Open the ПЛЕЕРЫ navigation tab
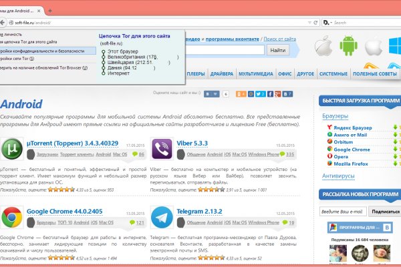 (196, 74)
